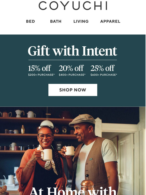Open the APPAREL category

(110, 21)
